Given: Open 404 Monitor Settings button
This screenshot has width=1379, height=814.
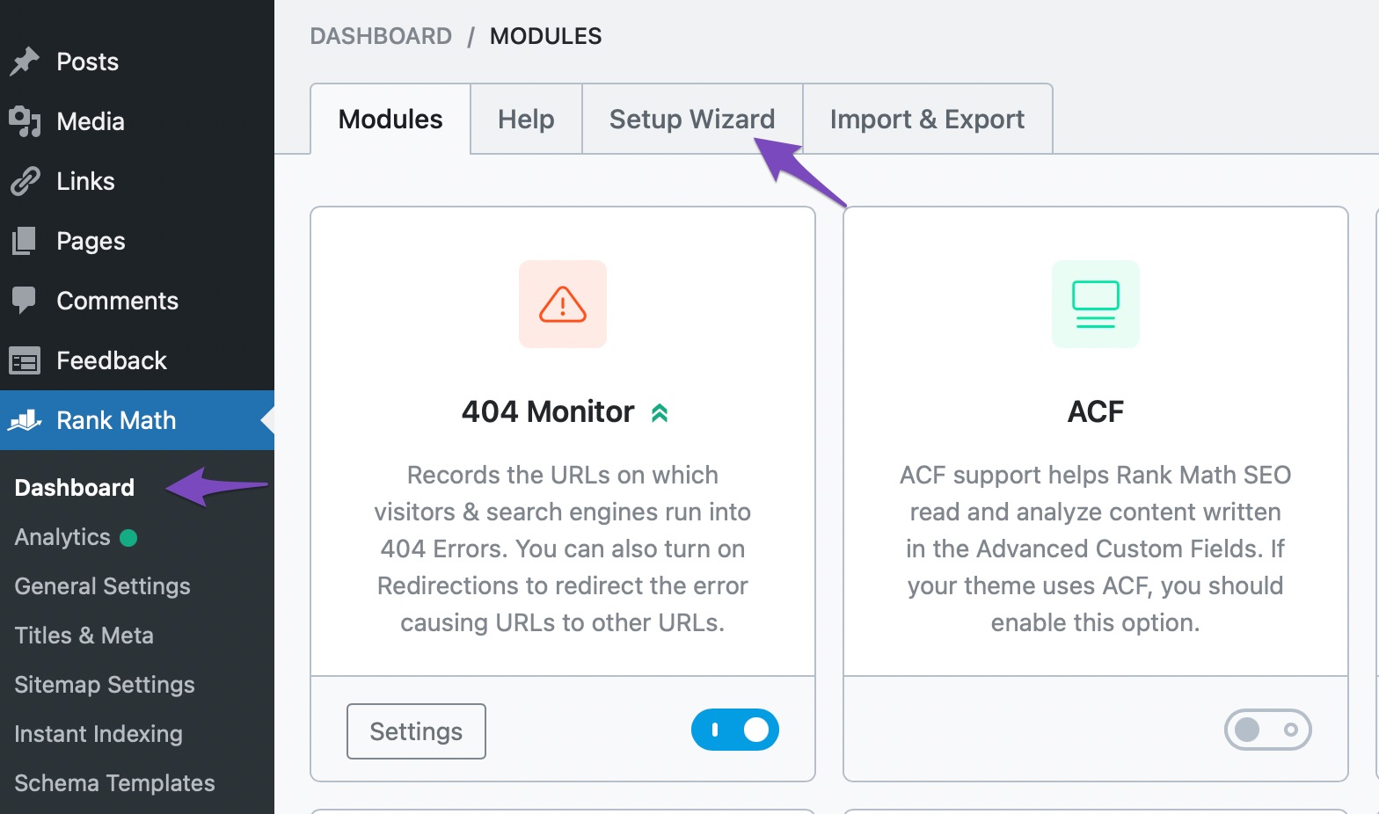Looking at the screenshot, I should pos(416,731).
